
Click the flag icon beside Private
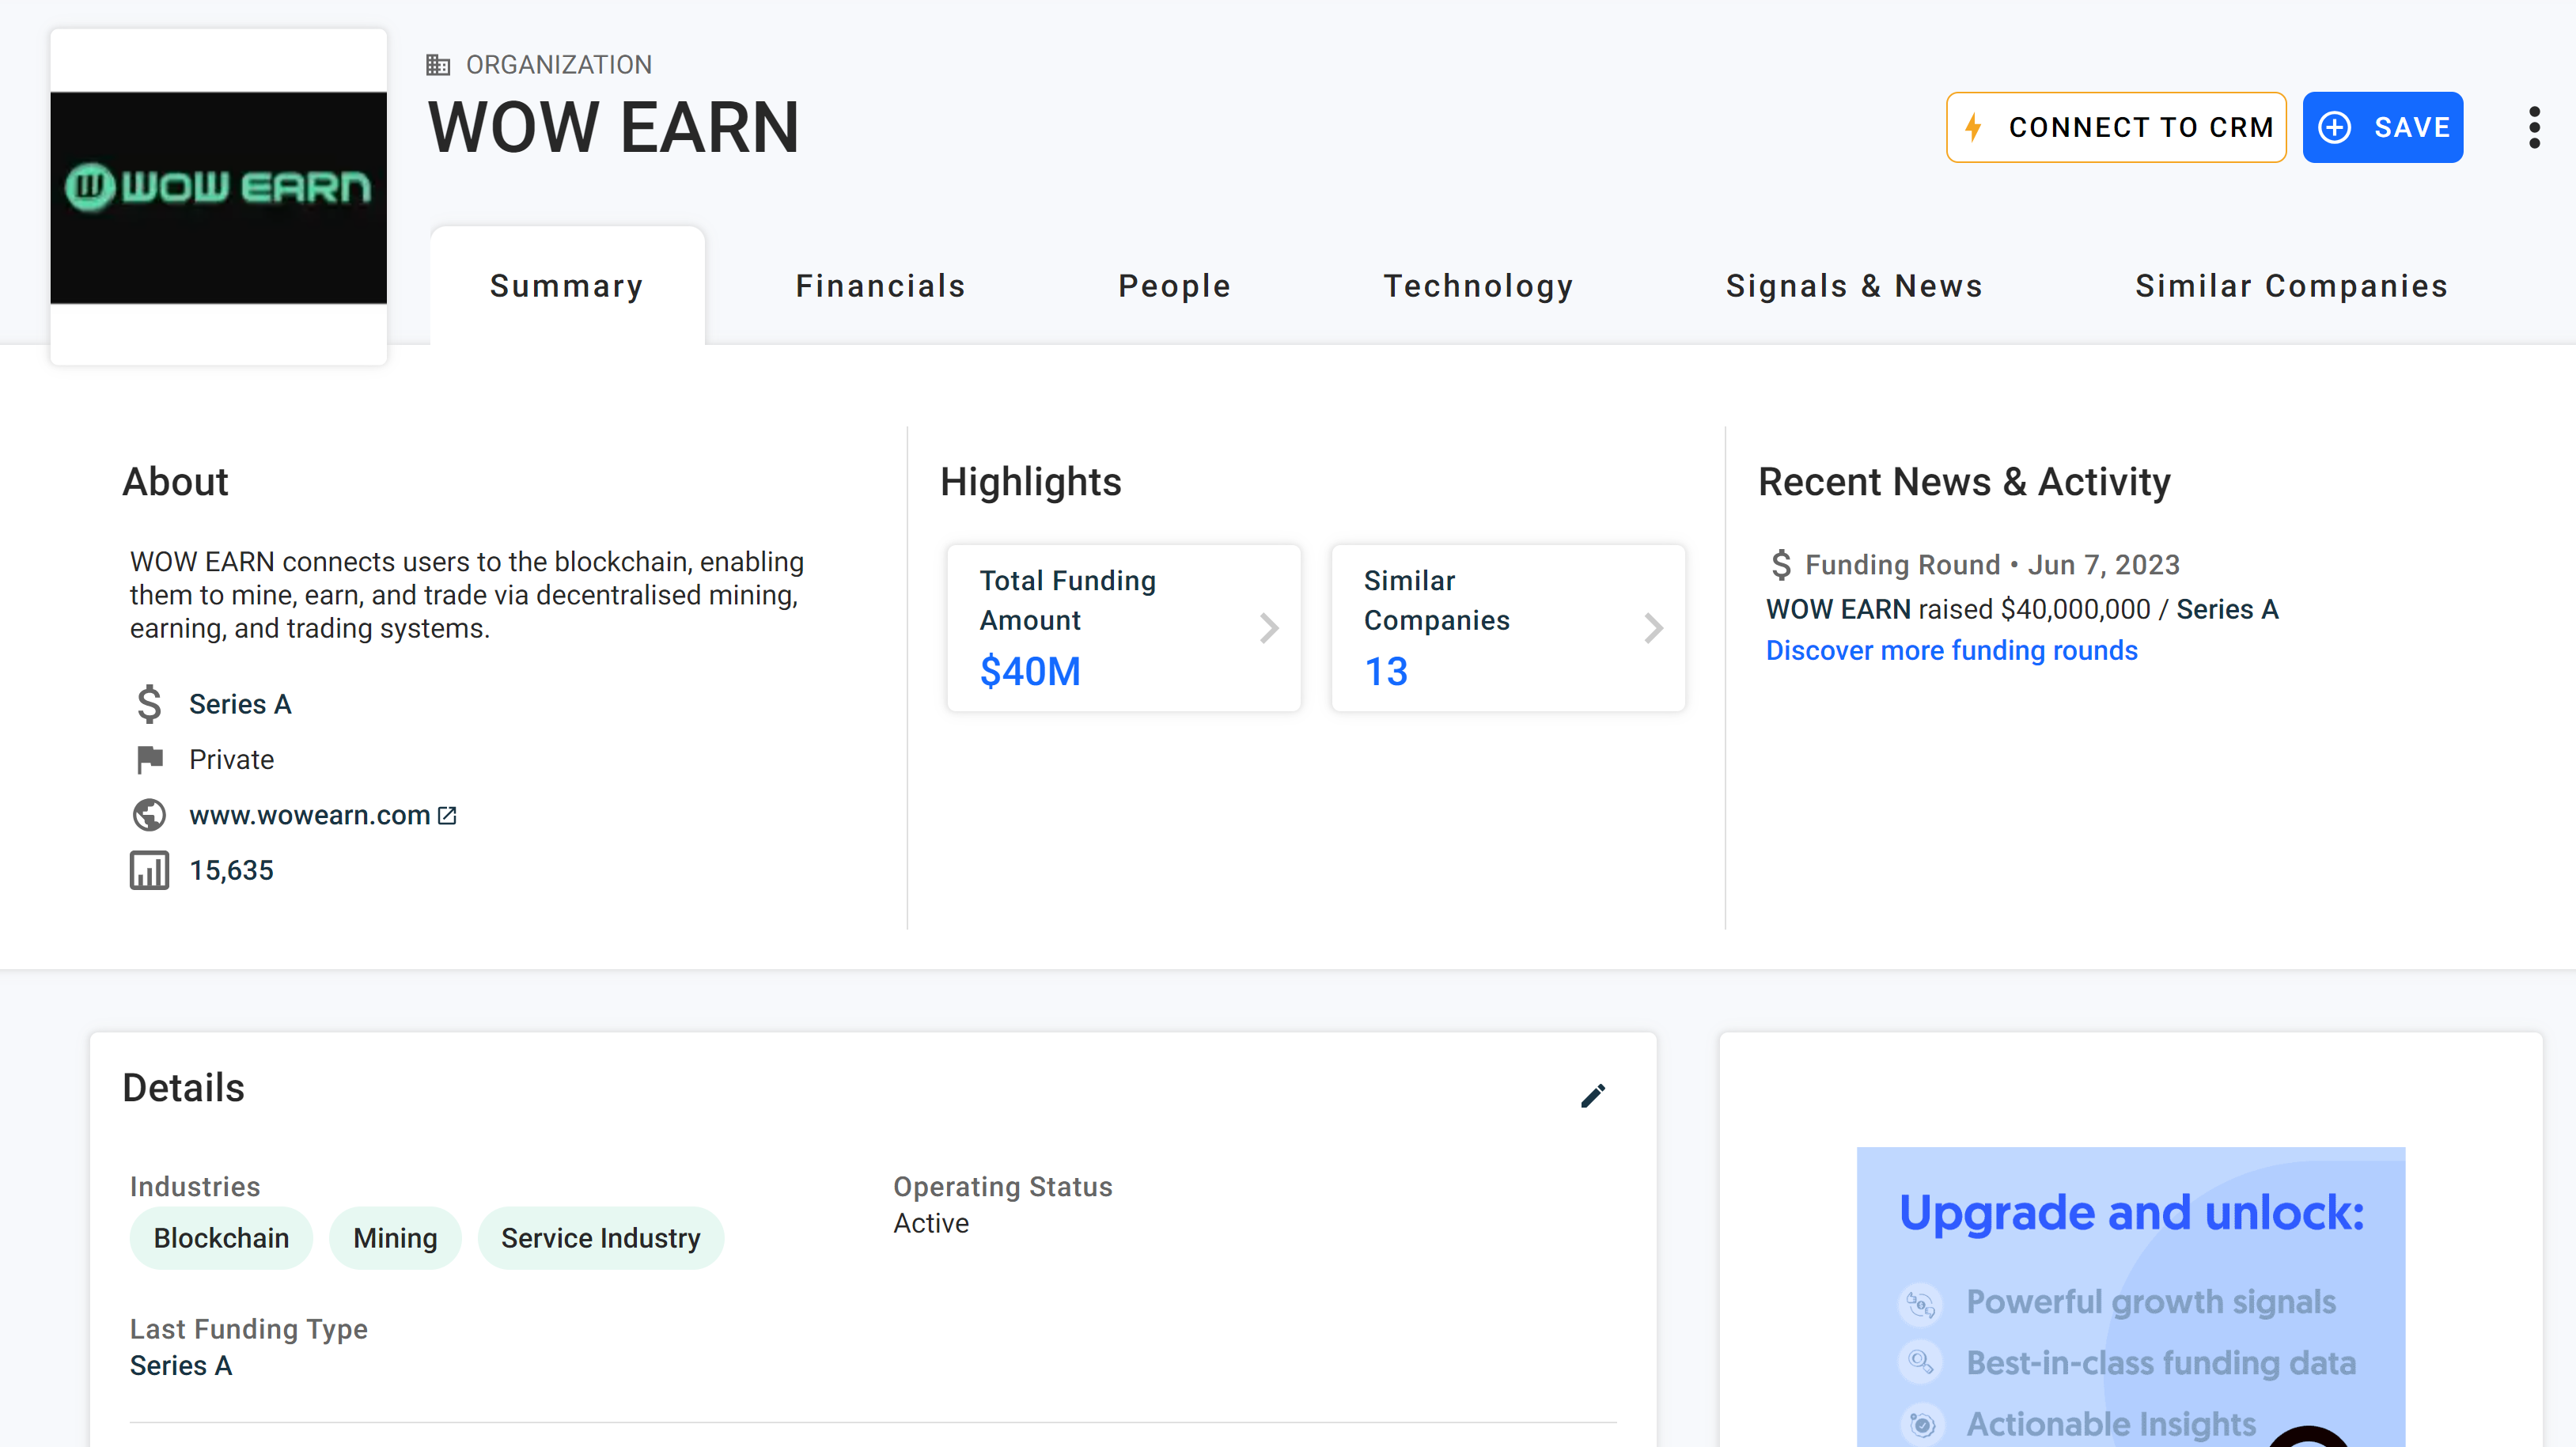(150, 760)
